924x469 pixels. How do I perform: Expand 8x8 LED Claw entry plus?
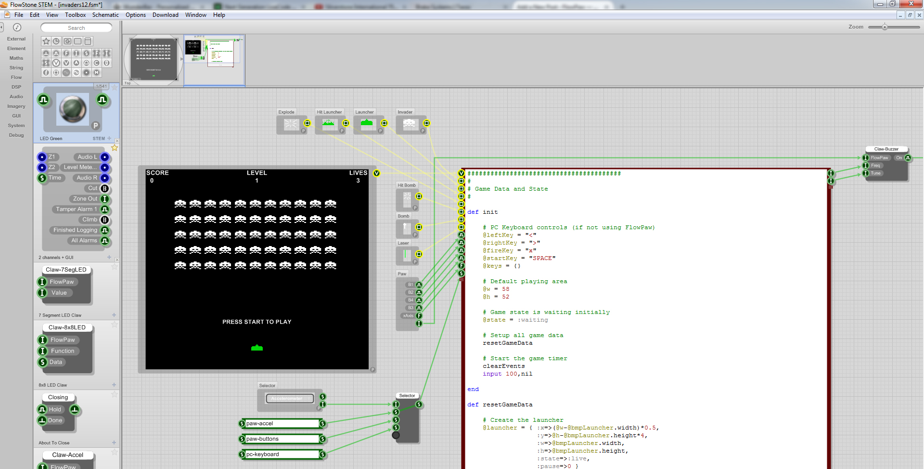[x=114, y=385]
